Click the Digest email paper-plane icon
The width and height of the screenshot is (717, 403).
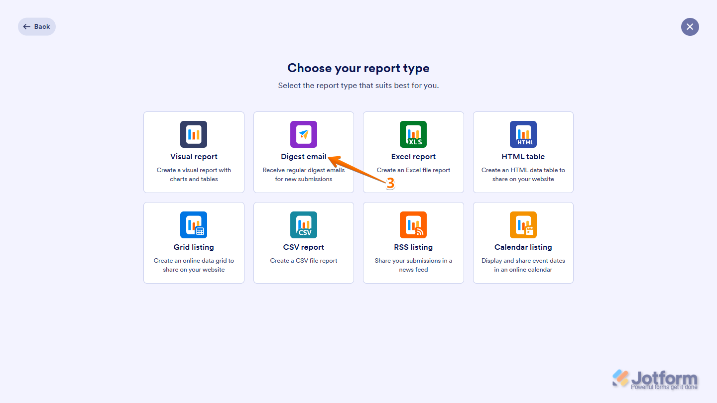click(x=303, y=134)
